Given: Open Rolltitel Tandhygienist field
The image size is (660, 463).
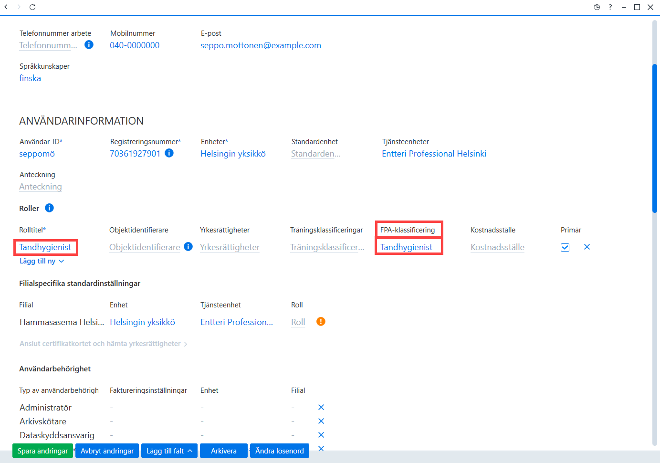Looking at the screenshot, I should click(45, 247).
